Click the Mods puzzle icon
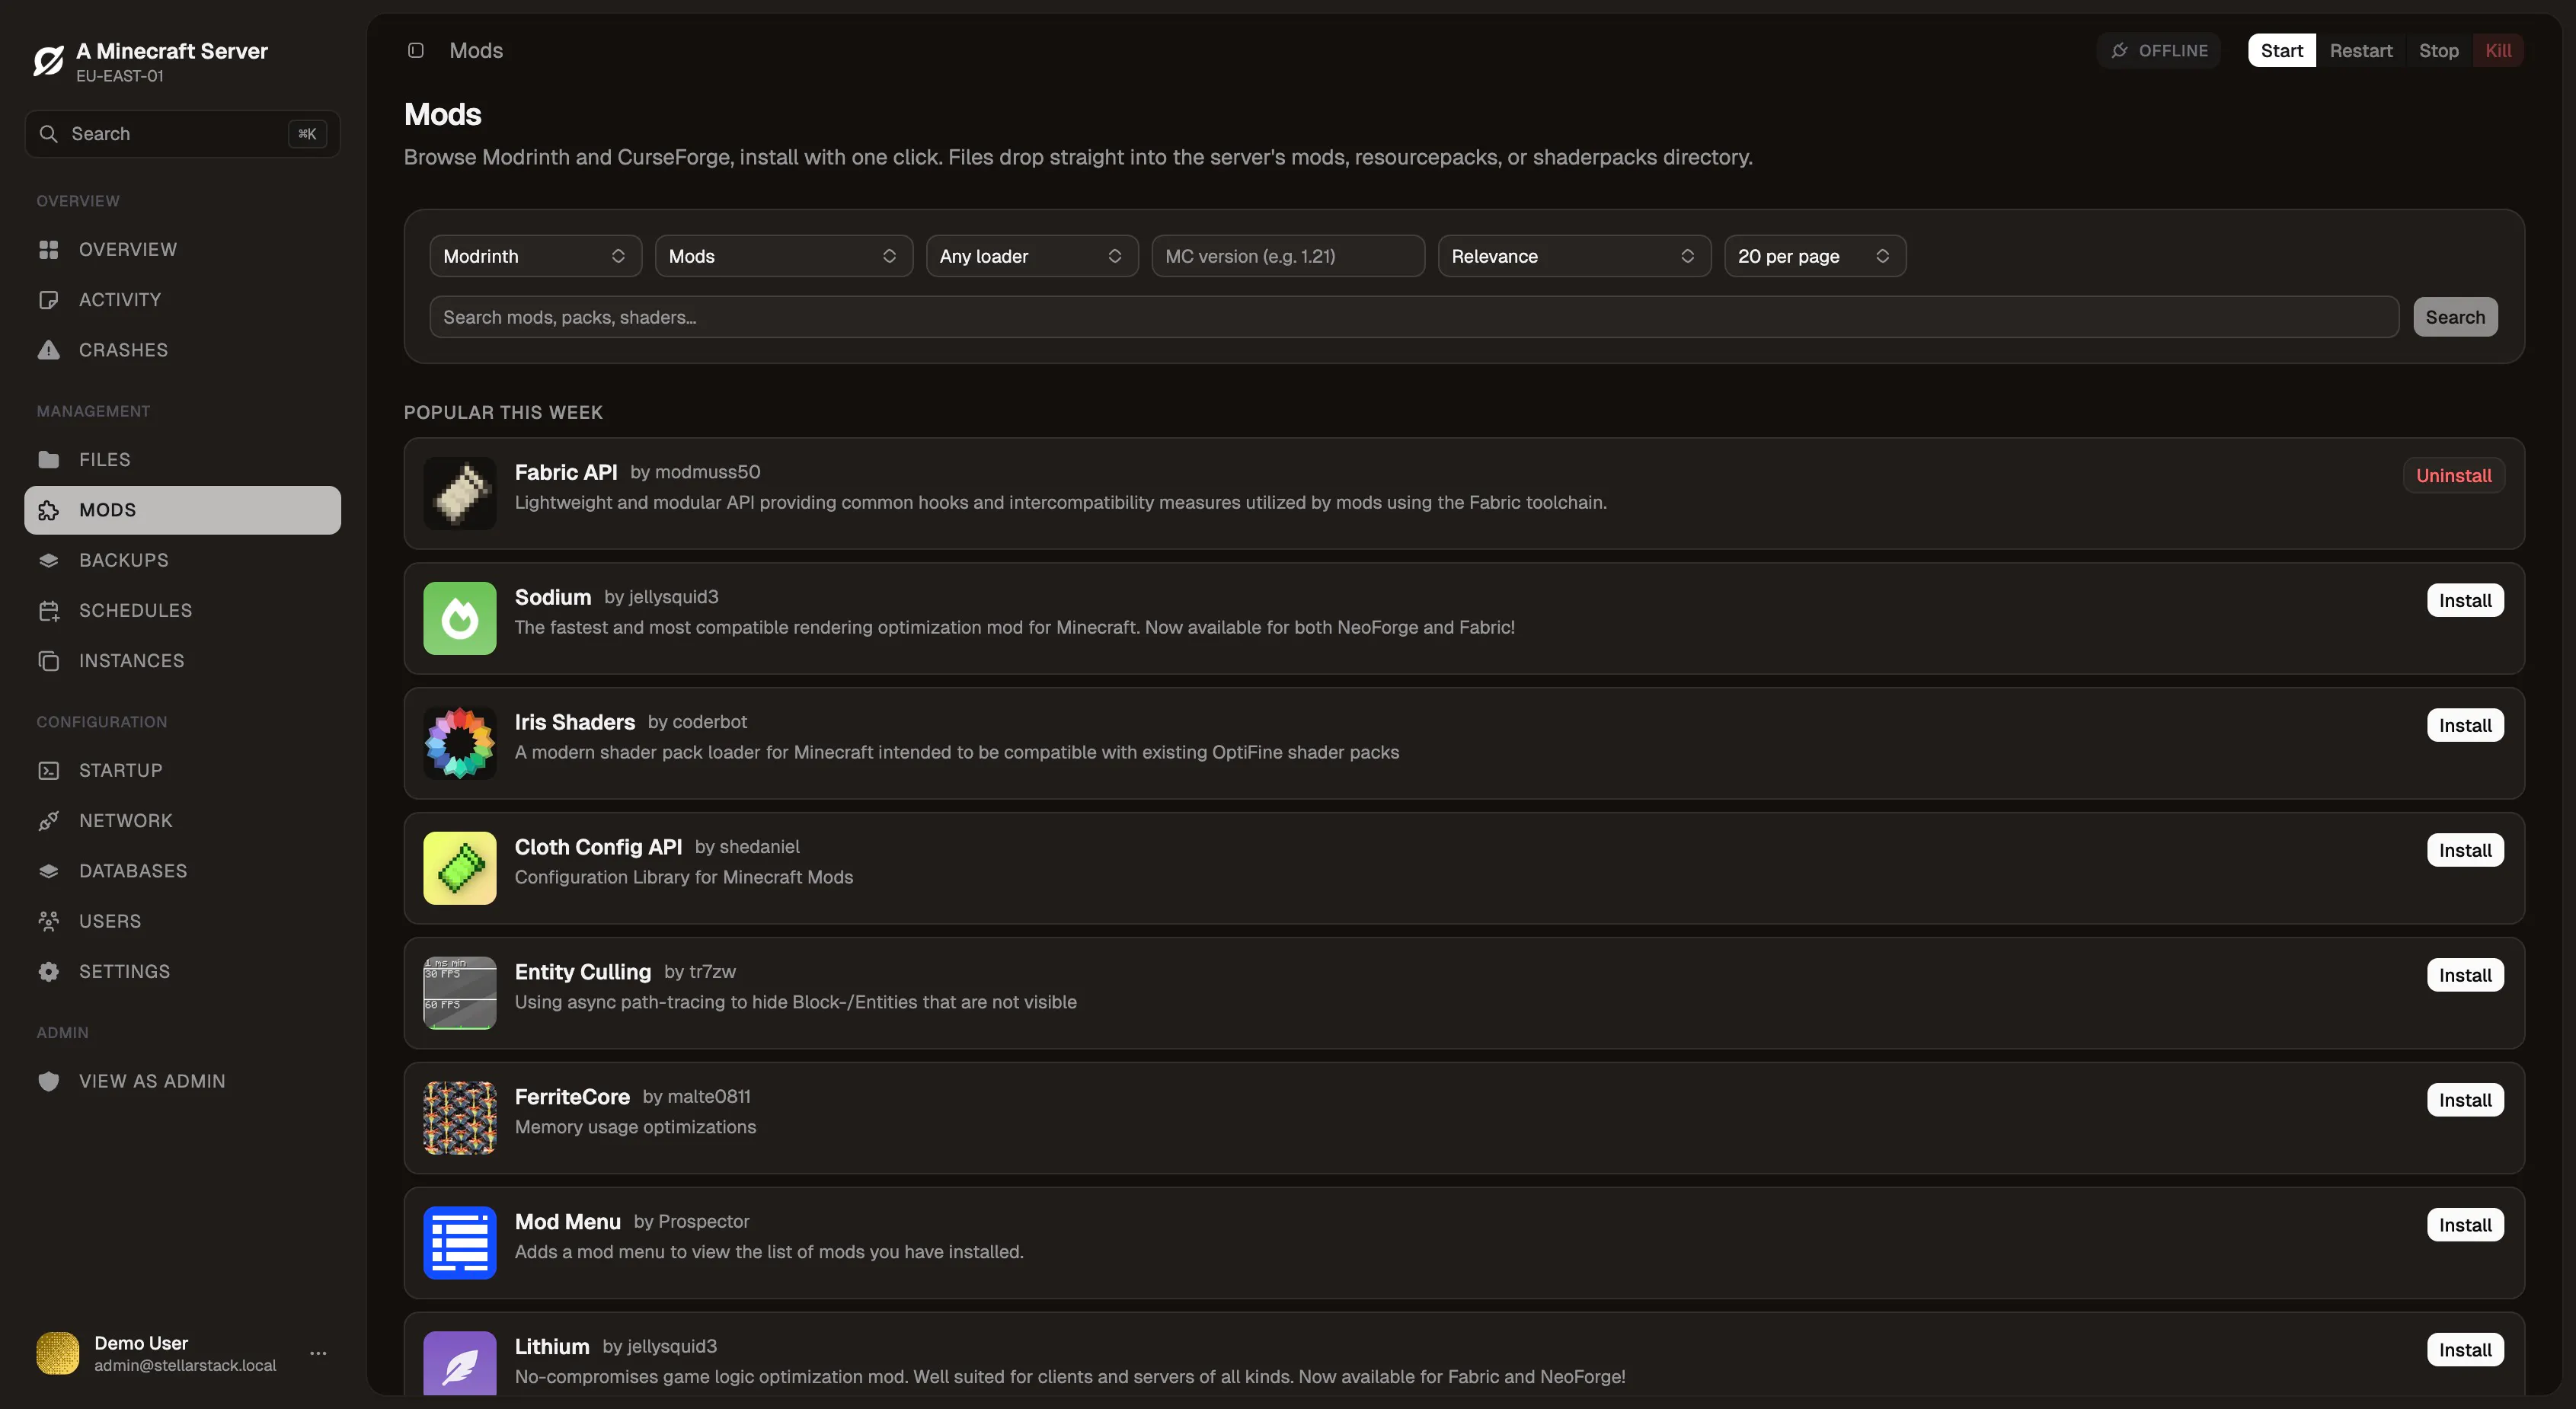2576x1409 pixels. (x=48, y=510)
